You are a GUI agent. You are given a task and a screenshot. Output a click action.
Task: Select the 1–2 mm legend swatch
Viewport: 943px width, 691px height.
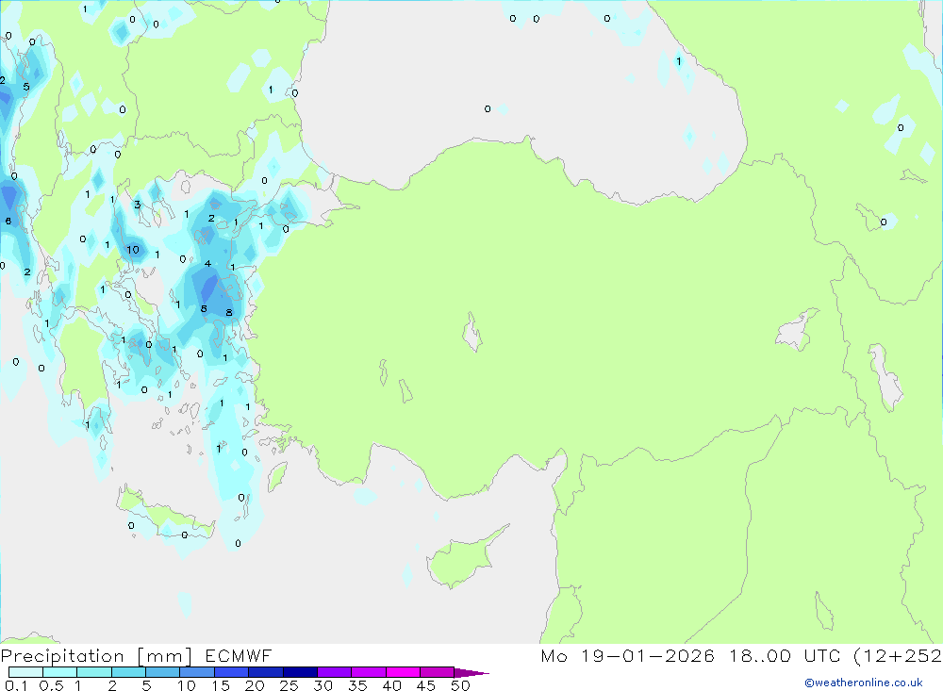coord(93,672)
